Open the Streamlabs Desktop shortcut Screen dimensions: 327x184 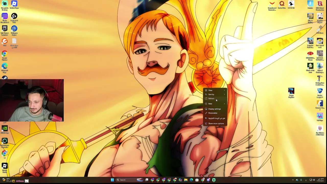[x=5, y=5]
